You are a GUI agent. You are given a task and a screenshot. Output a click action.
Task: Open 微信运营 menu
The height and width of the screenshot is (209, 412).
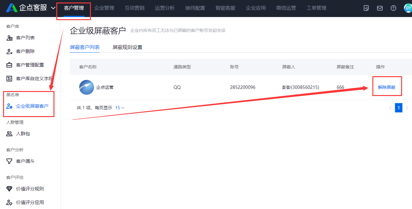286,8
